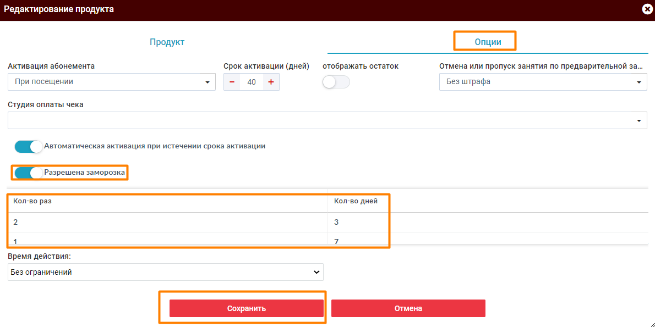Close the product editing dialog
Screen dimensions: 655x327
point(647,9)
